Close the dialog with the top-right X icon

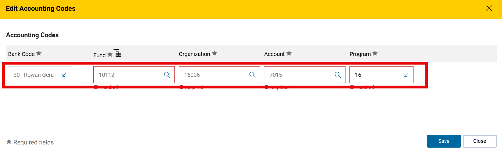tap(489, 9)
